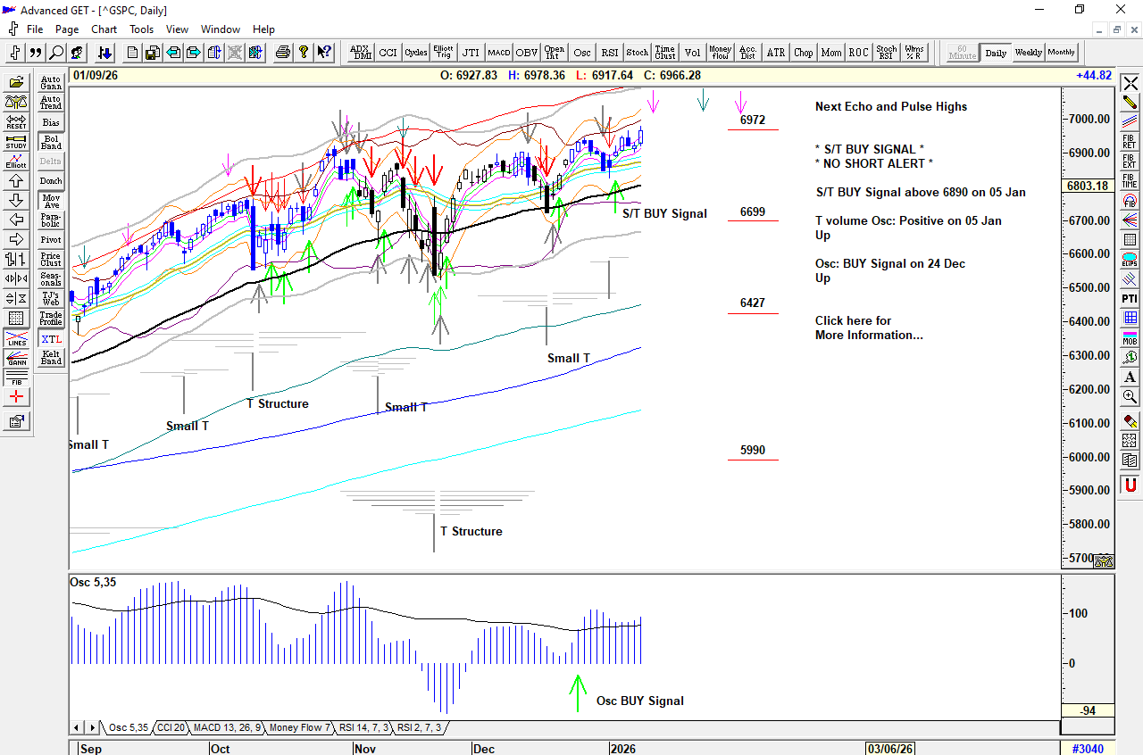This screenshot has width=1143, height=755.
Task: Click the print icon in toolbar
Action: coord(283,53)
